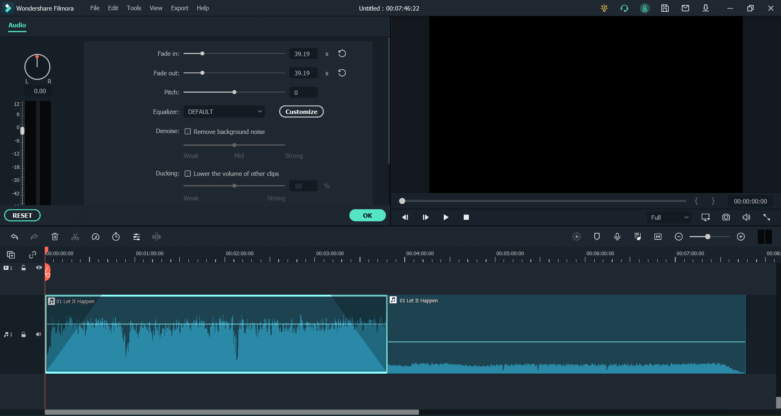This screenshot has height=416, width=781.
Task: Open the user account avatar
Action: pos(645,8)
